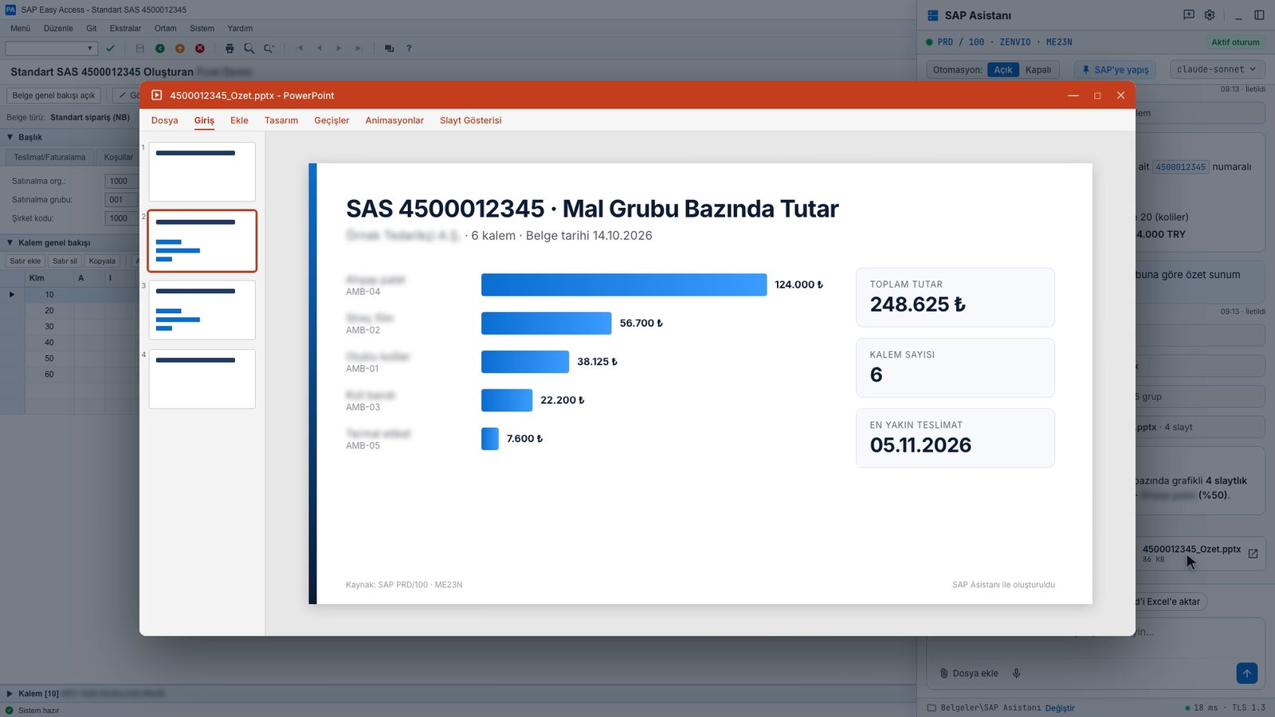The width and height of the screenshot is (1275, 717).
Task: Start a new chat in SAP Asistanı
Action: [1189, 15]
